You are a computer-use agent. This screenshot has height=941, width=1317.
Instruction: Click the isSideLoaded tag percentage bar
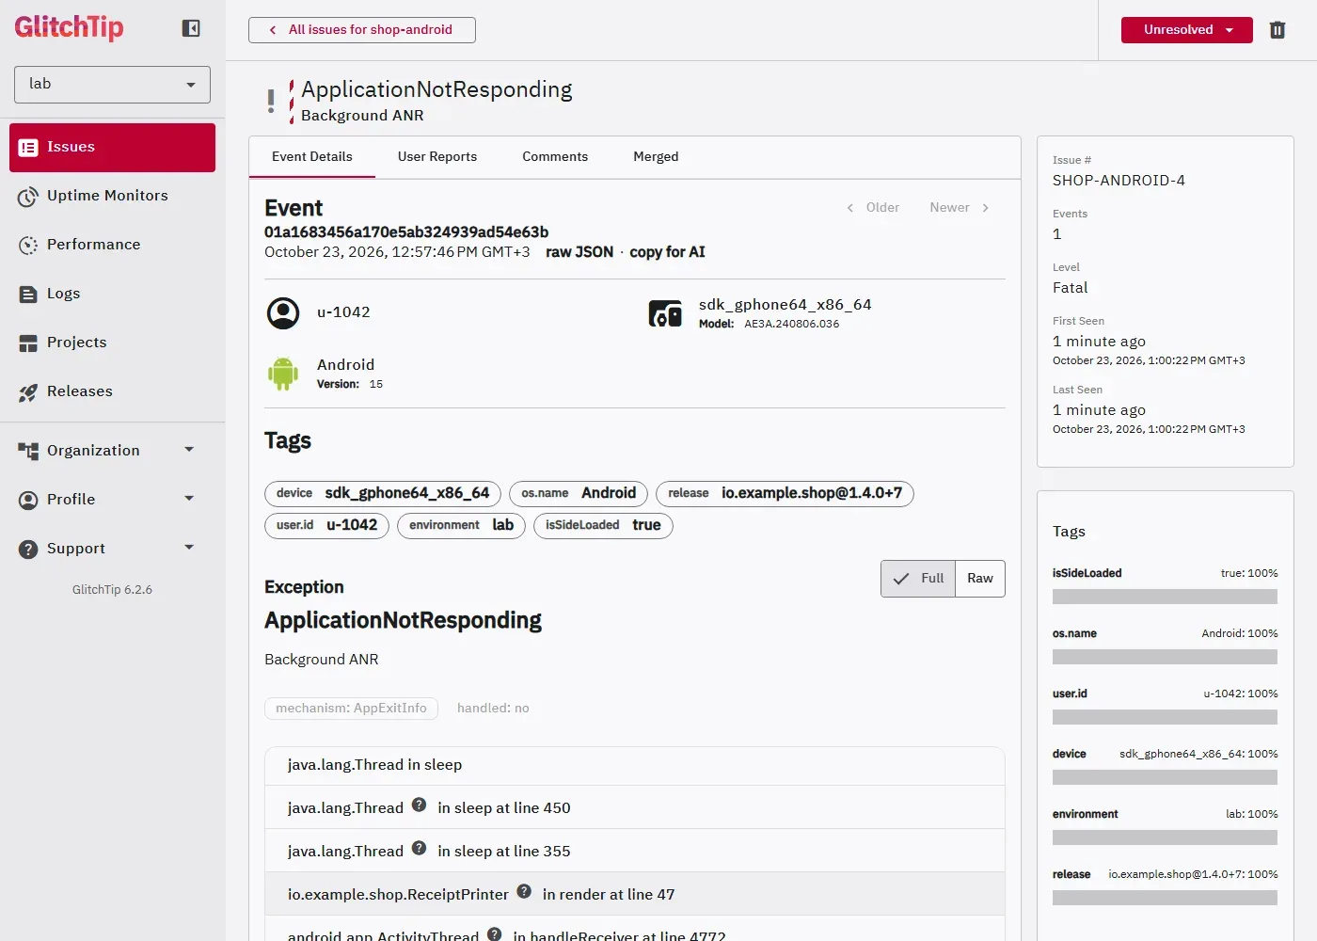point(1165,597)
